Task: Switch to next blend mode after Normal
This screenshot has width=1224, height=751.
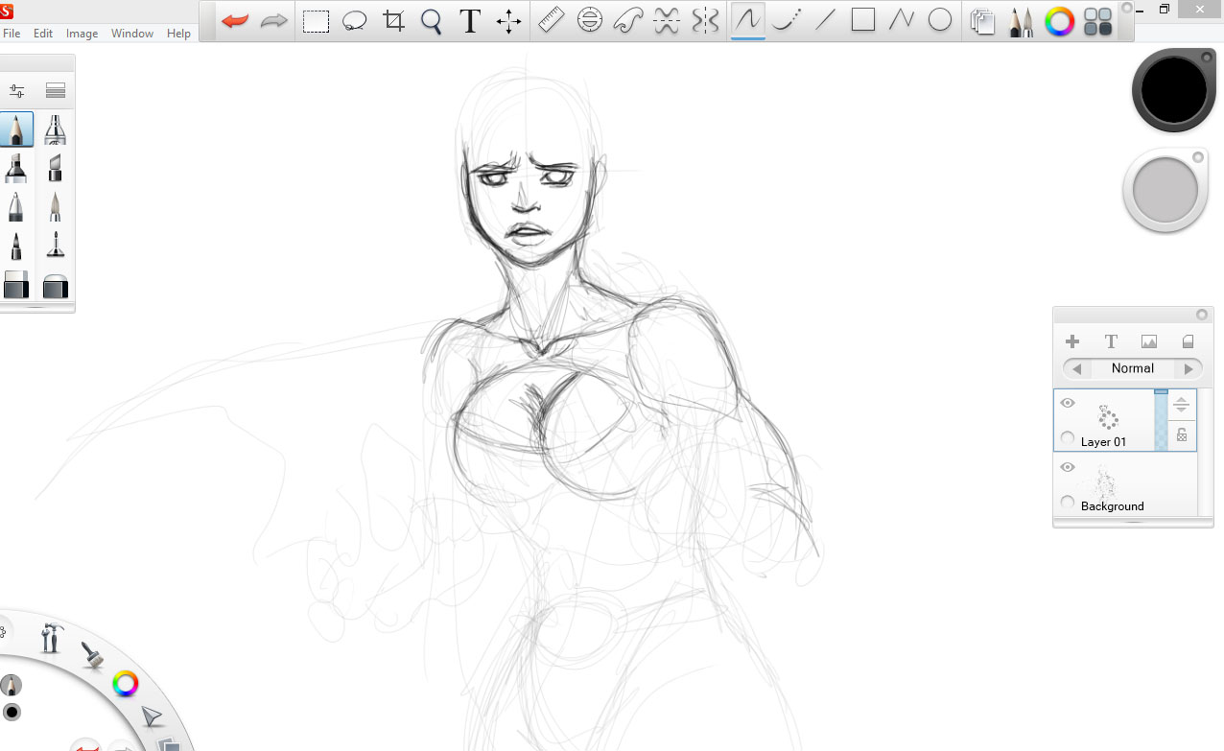Action: click(1189, 369)
